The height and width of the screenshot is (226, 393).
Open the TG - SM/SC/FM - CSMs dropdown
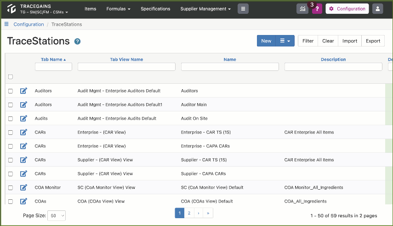(x=44, y=12)
